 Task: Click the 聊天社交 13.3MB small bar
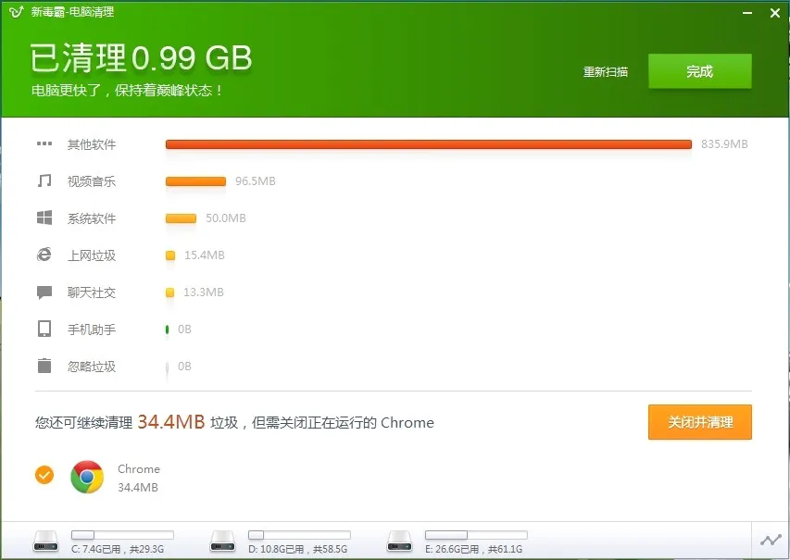(x=169, y=292)
